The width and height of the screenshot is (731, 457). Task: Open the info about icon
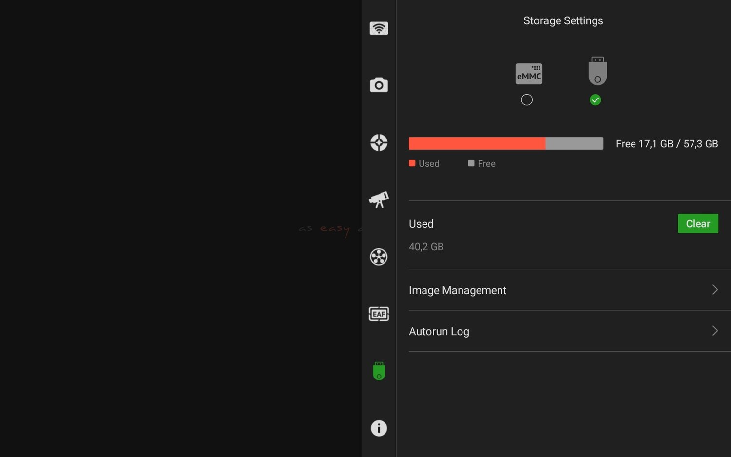pos(379,428)
